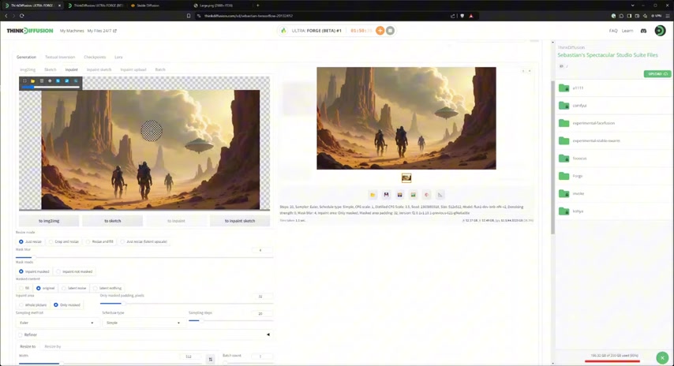Viewport: 674px width, 366px height.
Task: Open the invoke folder
Action: point(612,193)
